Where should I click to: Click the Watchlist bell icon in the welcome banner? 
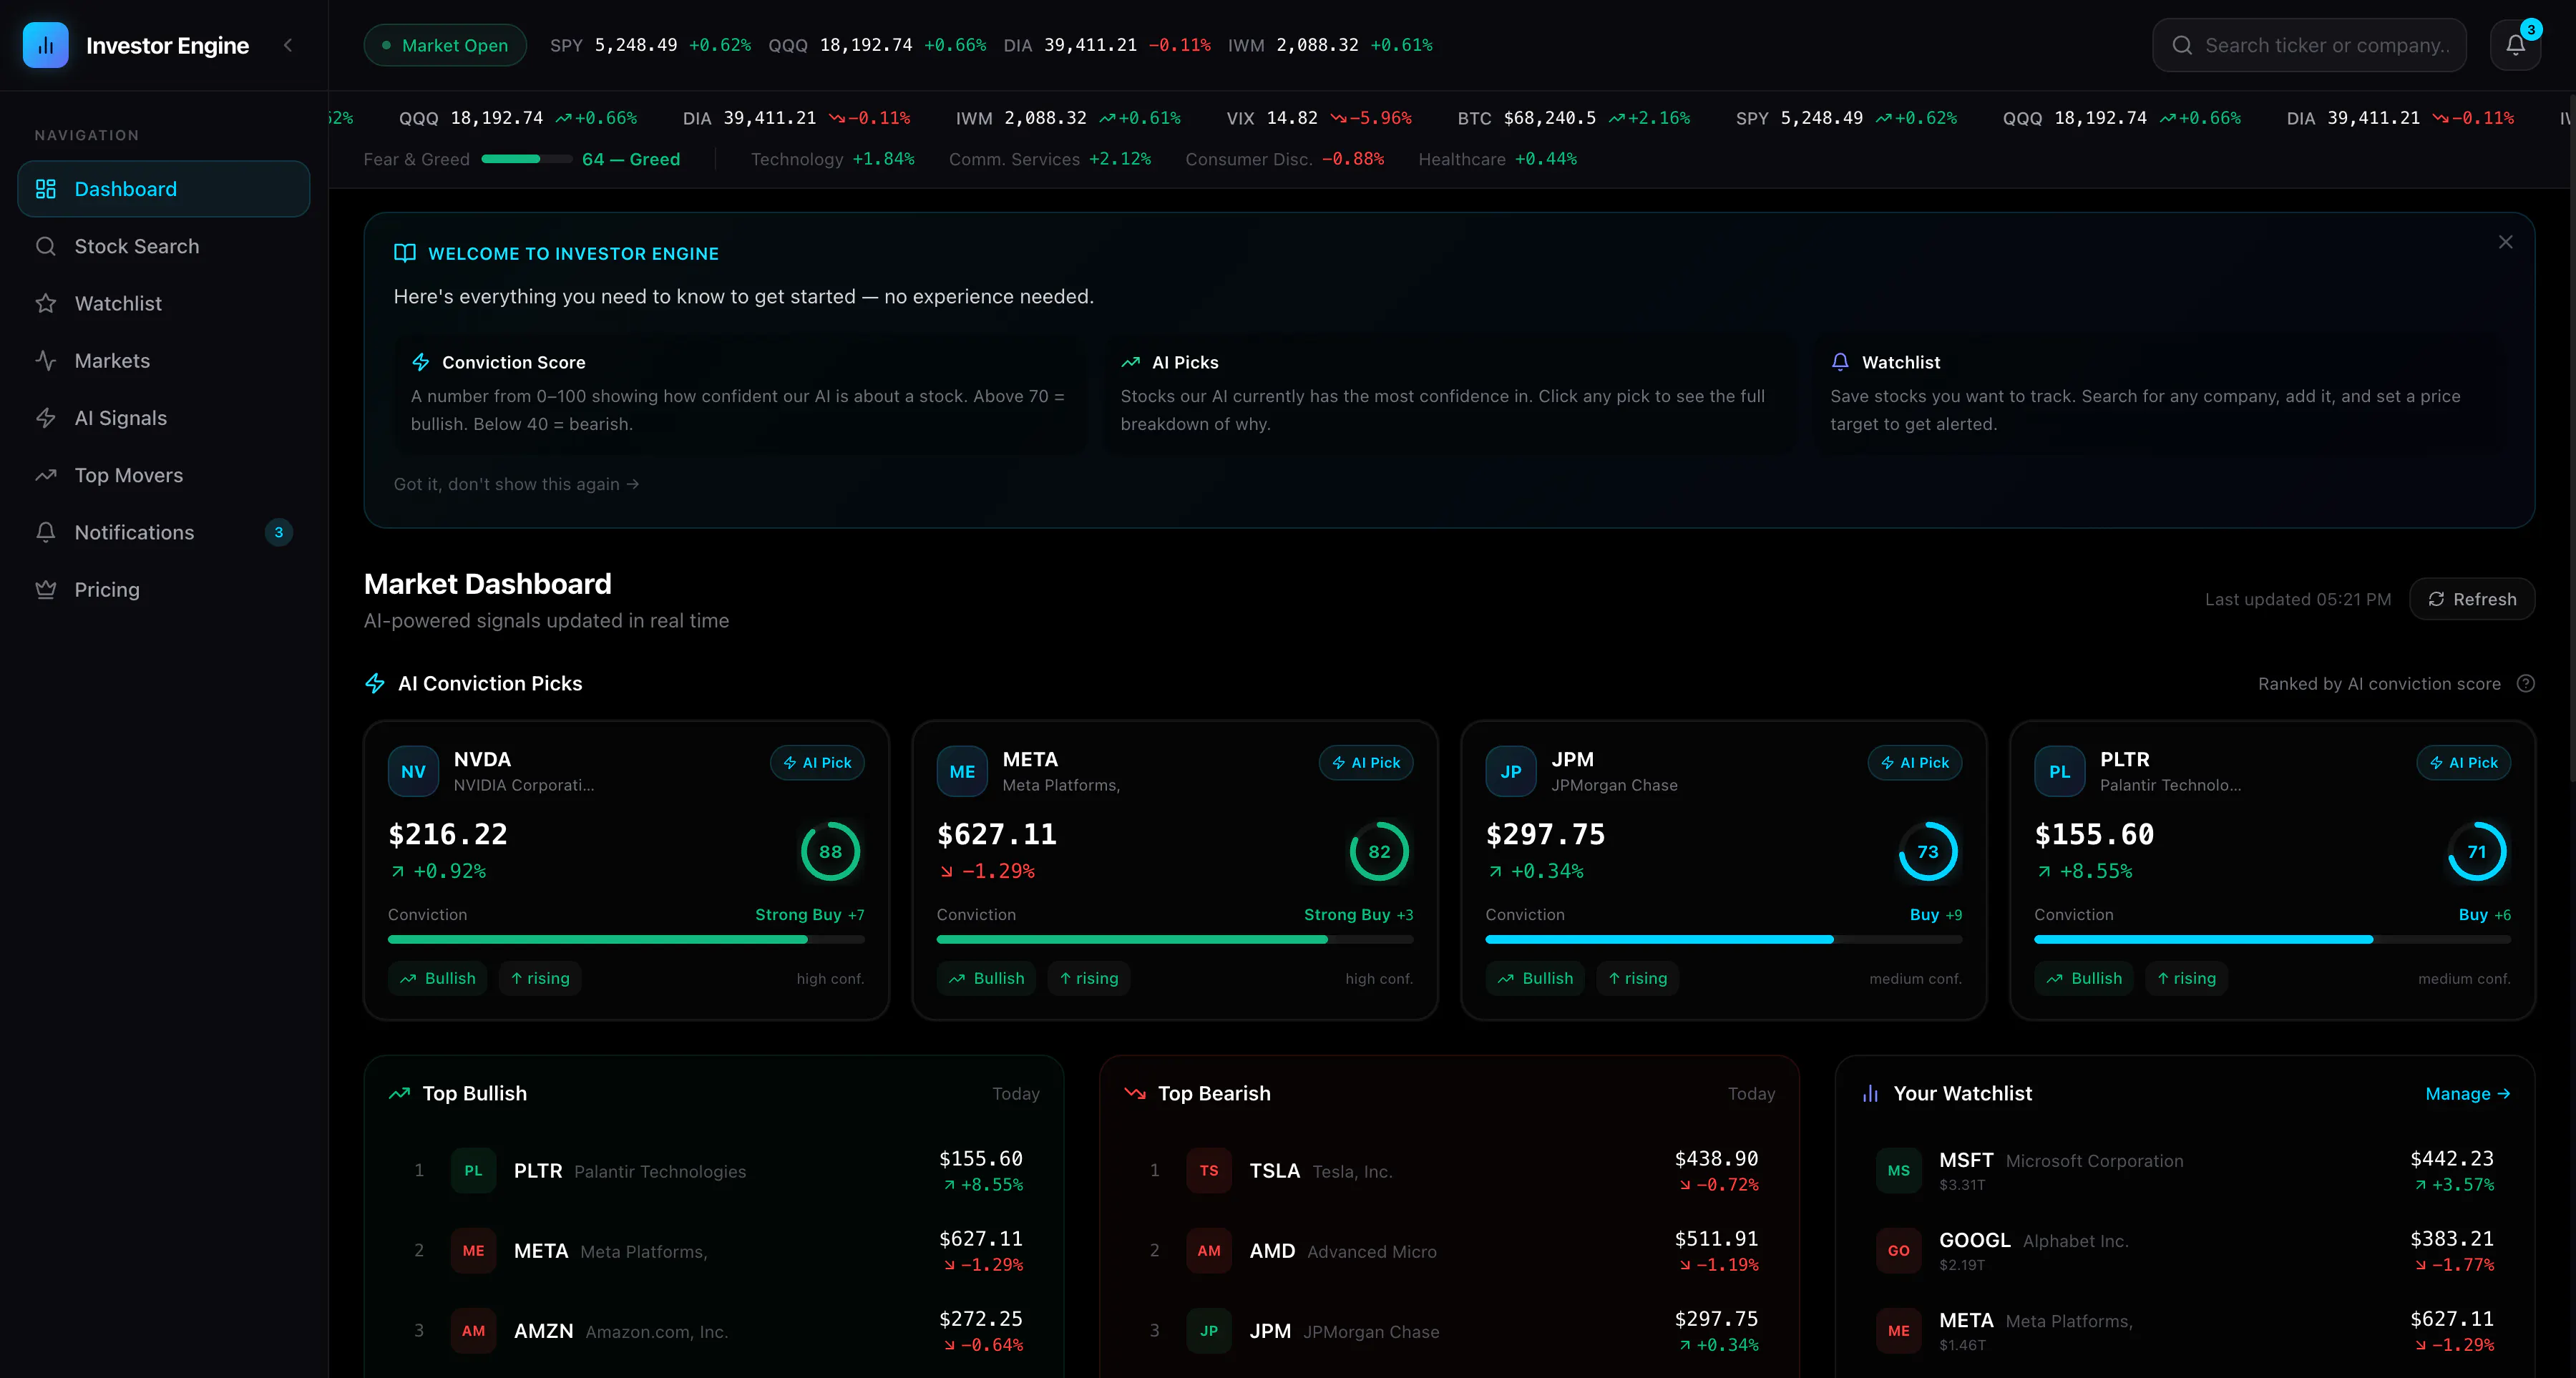pos(1840,362)
